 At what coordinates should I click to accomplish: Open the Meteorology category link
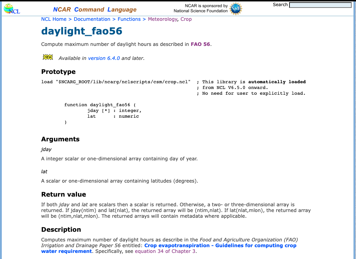tap(163, 19)
